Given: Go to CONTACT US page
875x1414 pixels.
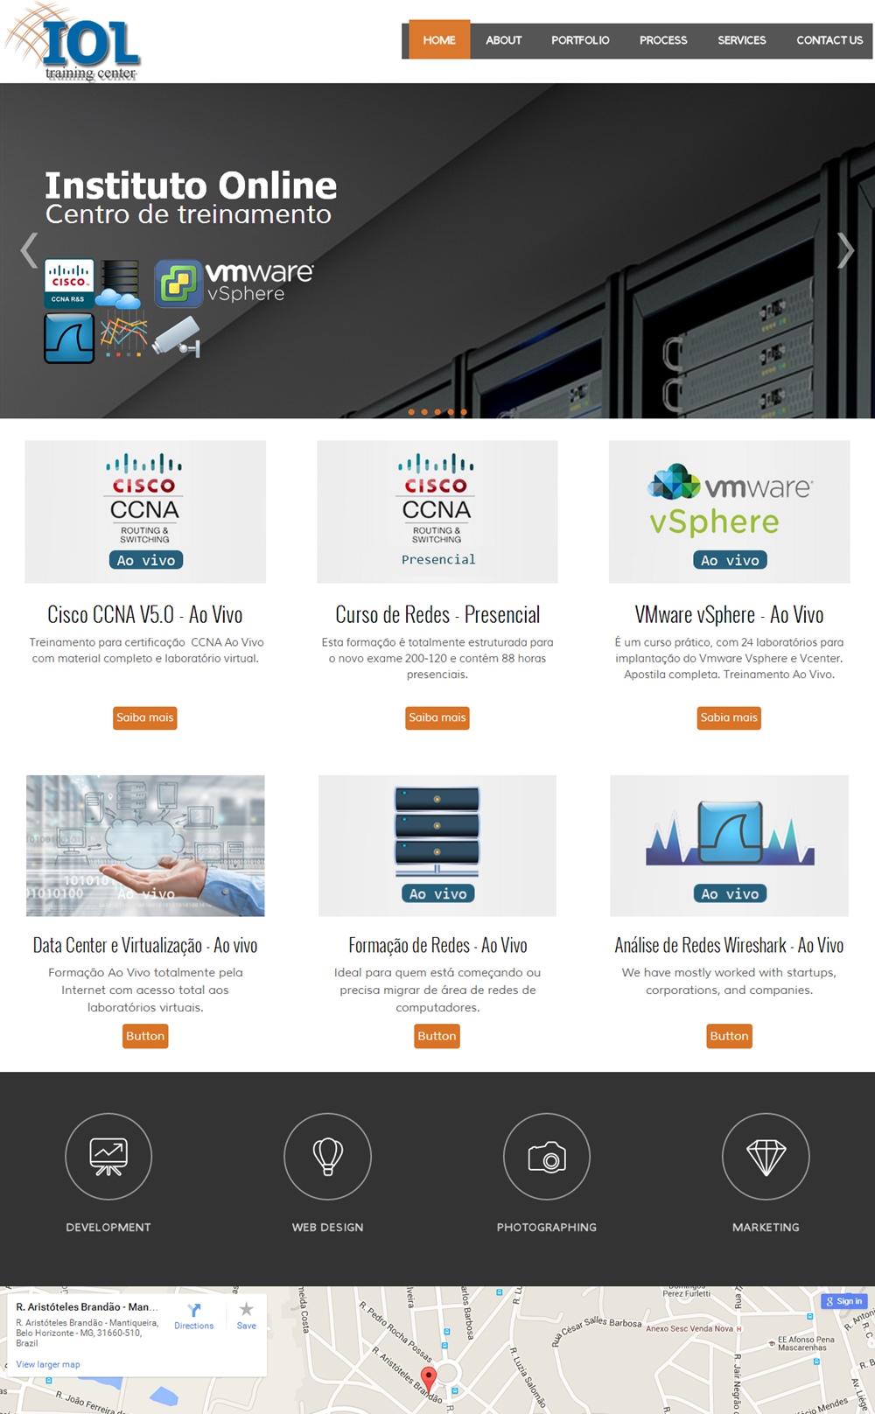Looking at the screenshot, I should 829,40.
